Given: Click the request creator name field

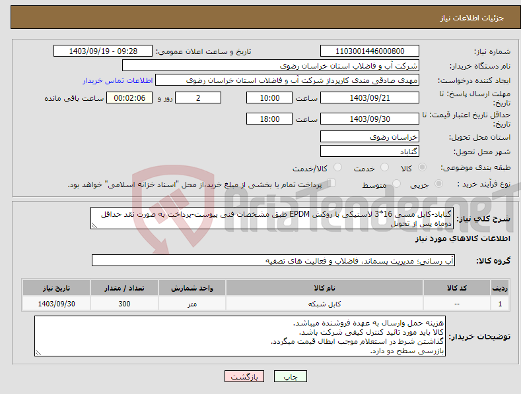Looking at the screenshot, I should tap(287, 80).
